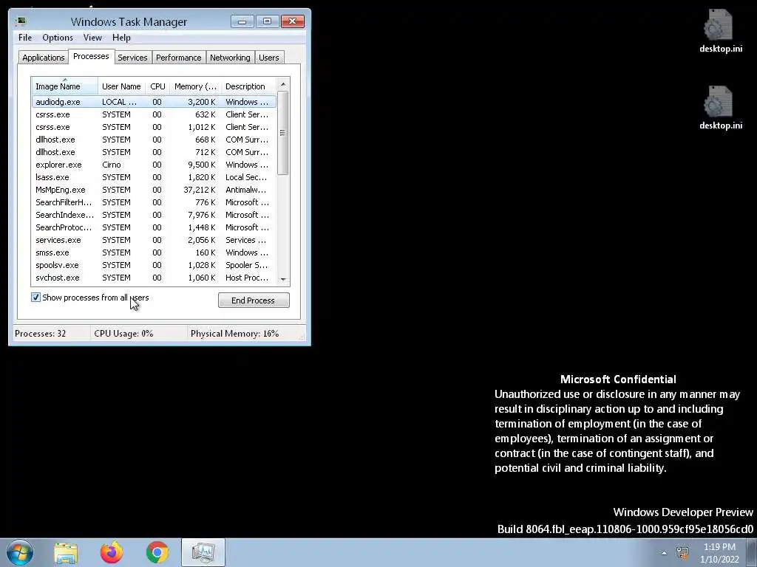Click the 37,212 K memory value
This screenshot has width=757, height=567.
point(200,190)
